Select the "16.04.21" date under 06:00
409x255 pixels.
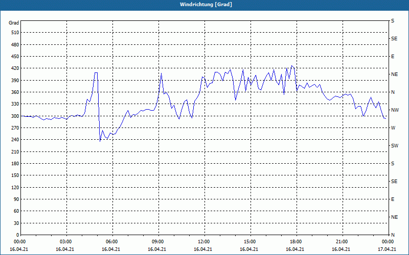pos(110,249)
